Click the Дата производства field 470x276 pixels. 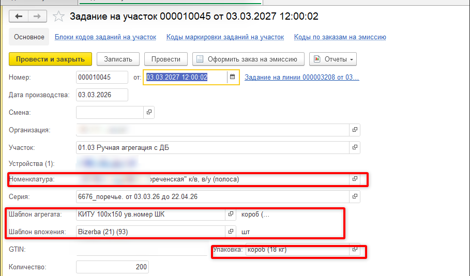pos(102,95)
